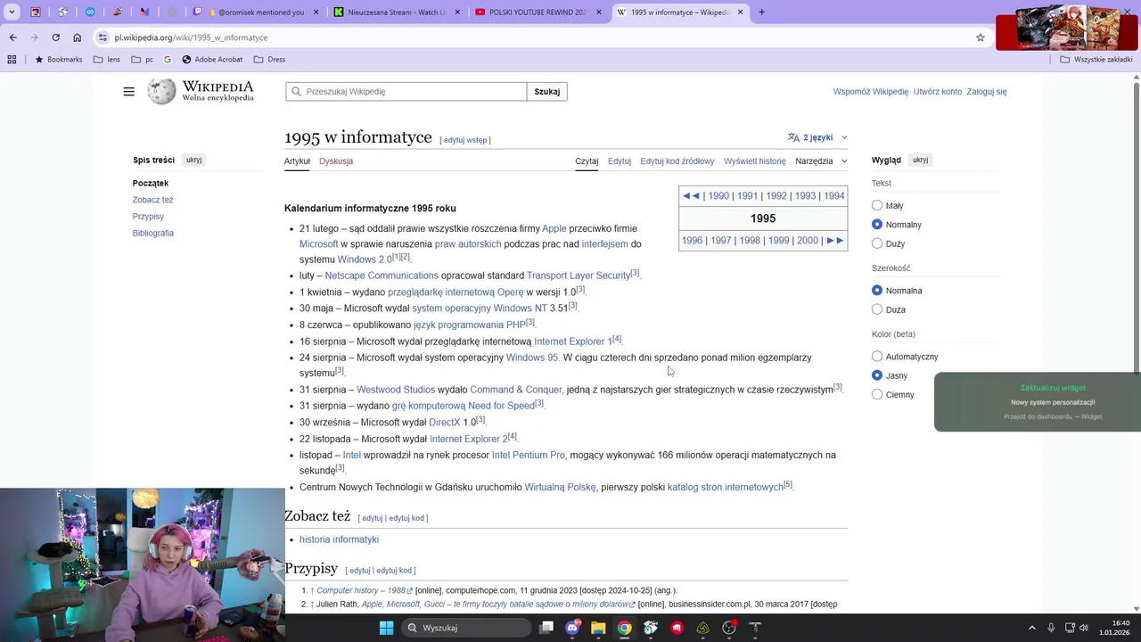Go to later years with double right arrows
Screen dimensions: 1141x642
(x=835, y=241)
